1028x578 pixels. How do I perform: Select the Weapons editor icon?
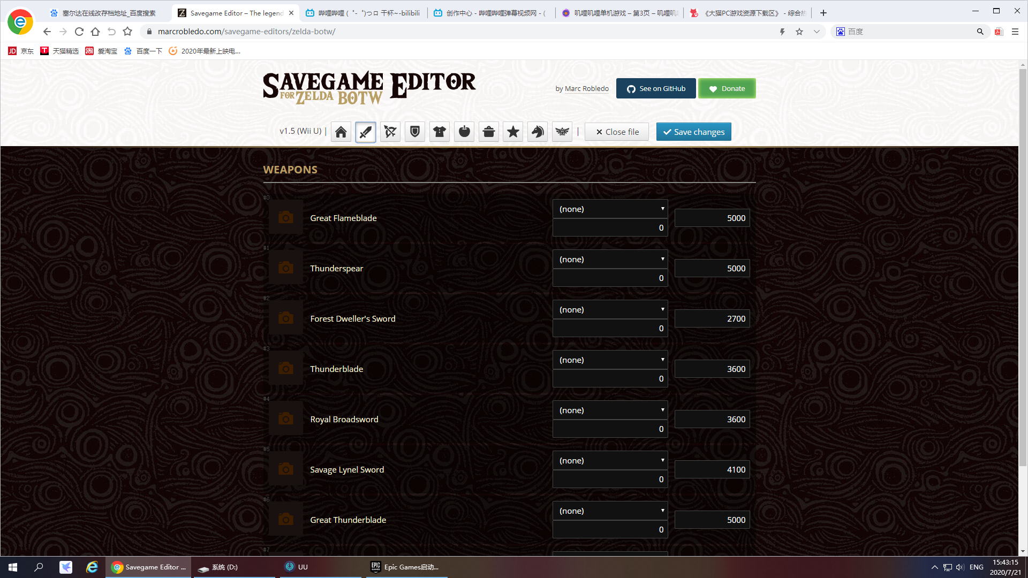(x=365, y=131)
